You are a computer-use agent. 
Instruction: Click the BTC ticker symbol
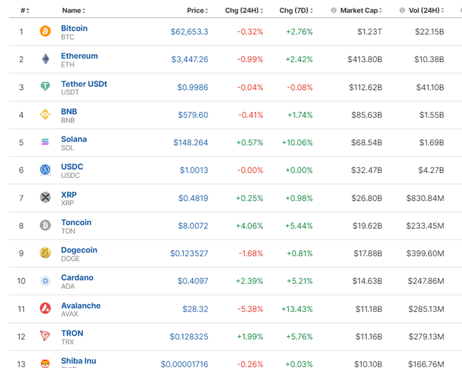click(68, 37)
